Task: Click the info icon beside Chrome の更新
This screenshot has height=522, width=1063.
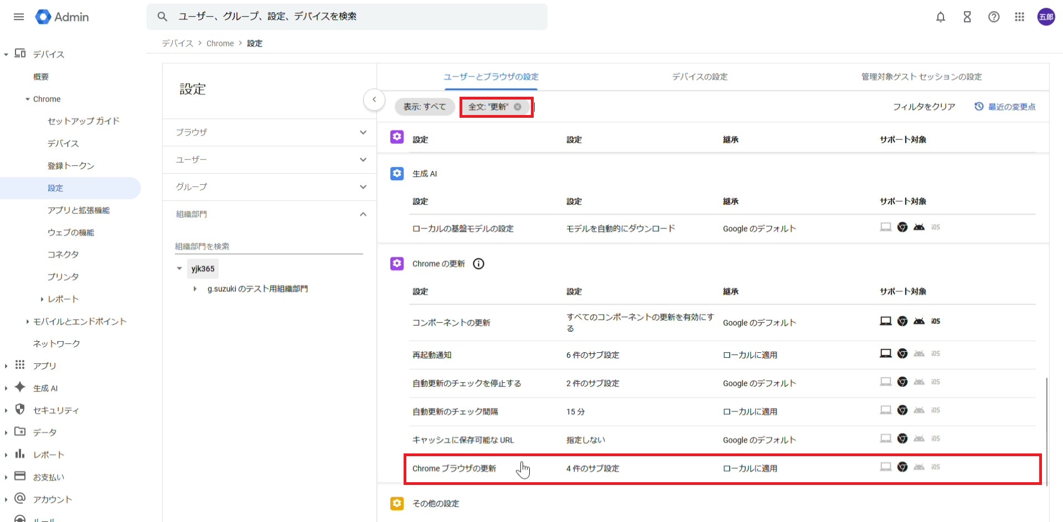Action: point(478,264)
